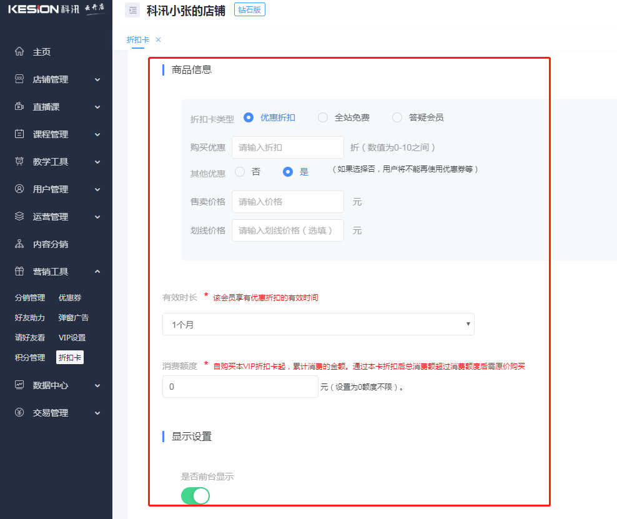Open 直播课 live course icon
Viewport: 617px width, 519px height.
[x=19, y=107]
